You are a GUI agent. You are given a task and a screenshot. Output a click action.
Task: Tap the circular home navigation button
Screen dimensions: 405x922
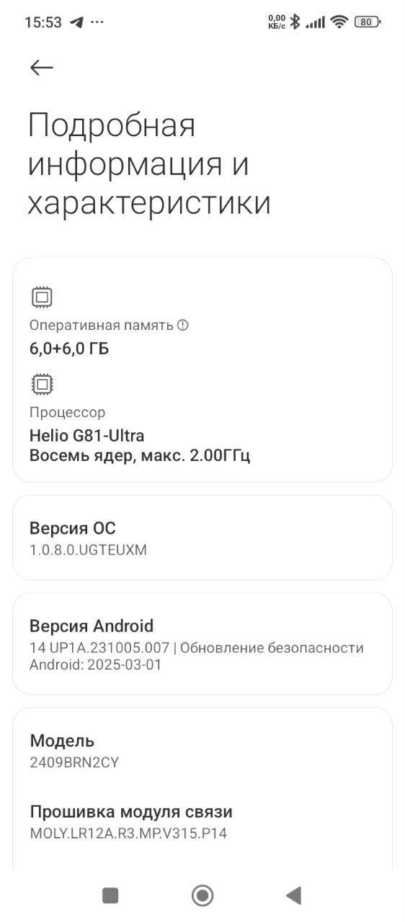202,895
